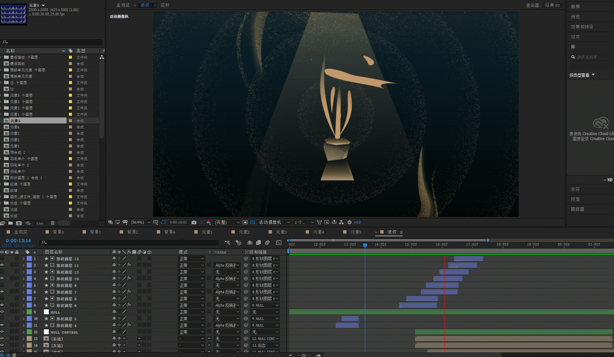The image size is (614, 357).
Task: Open the 按类型查看 library dropdown
Action: [582, 75]
